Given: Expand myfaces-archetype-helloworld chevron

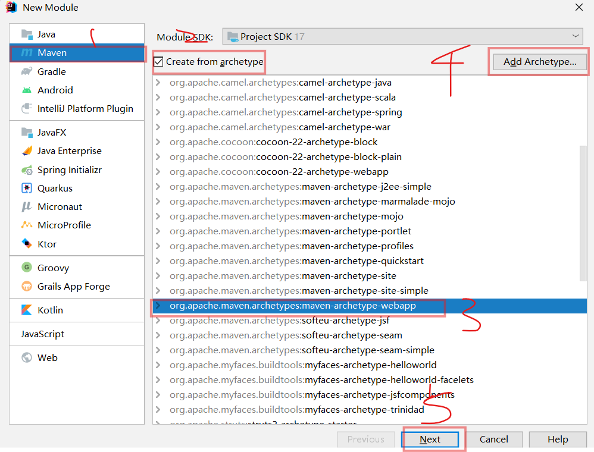Looking at the screenshot, I should tap(158, 365).
